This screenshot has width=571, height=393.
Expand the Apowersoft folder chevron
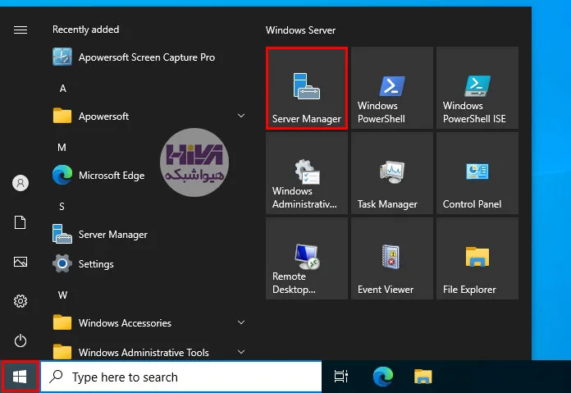point(241,116)
